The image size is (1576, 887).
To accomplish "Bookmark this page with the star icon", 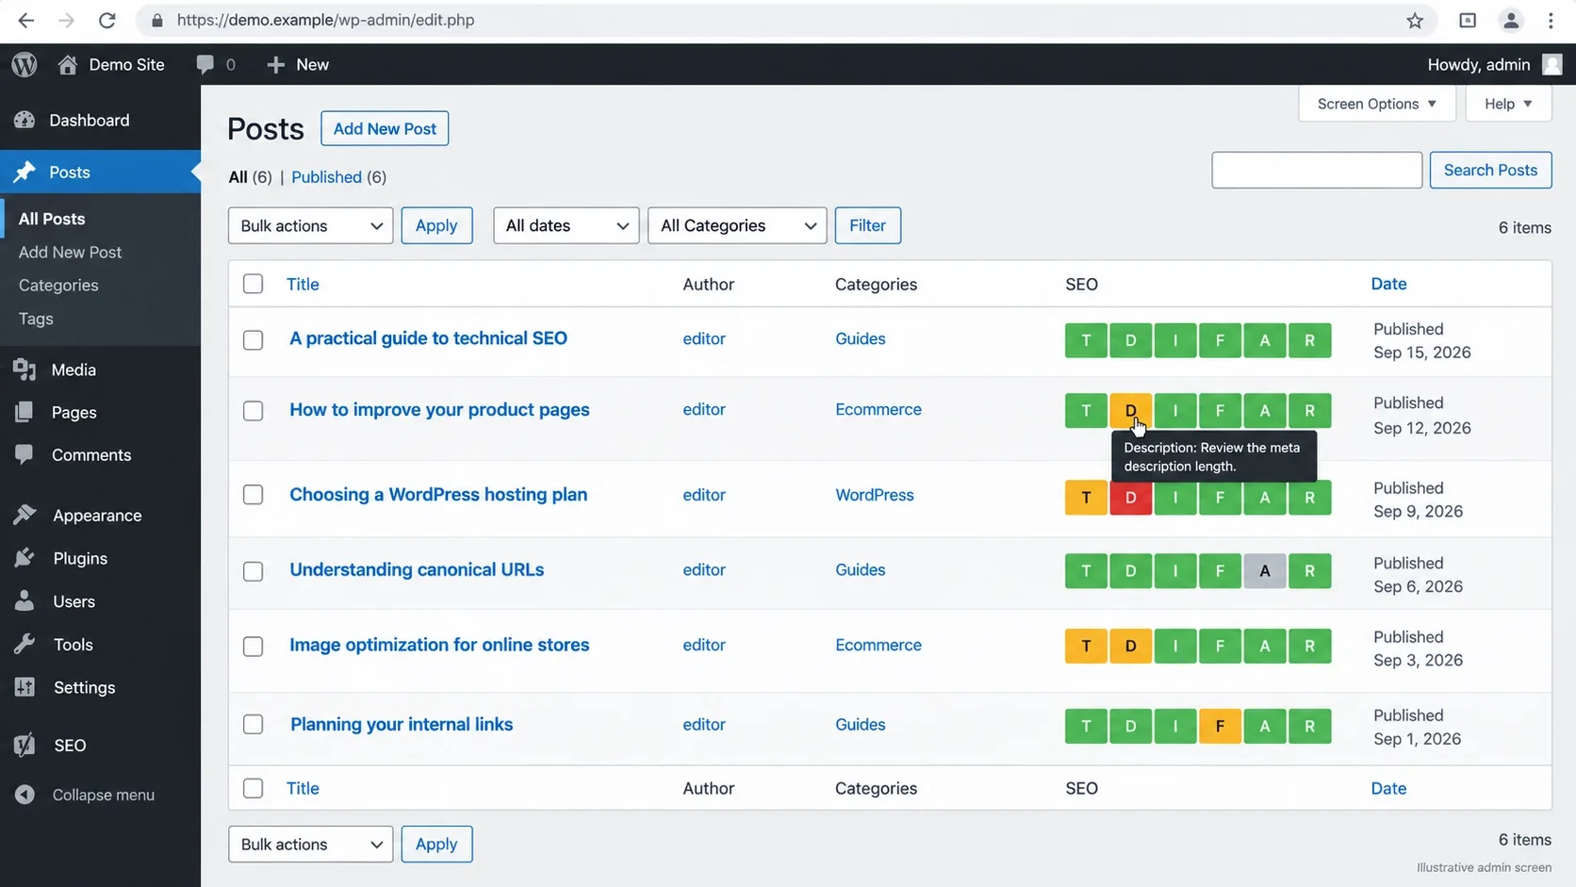I will (x=1415, y=20).
